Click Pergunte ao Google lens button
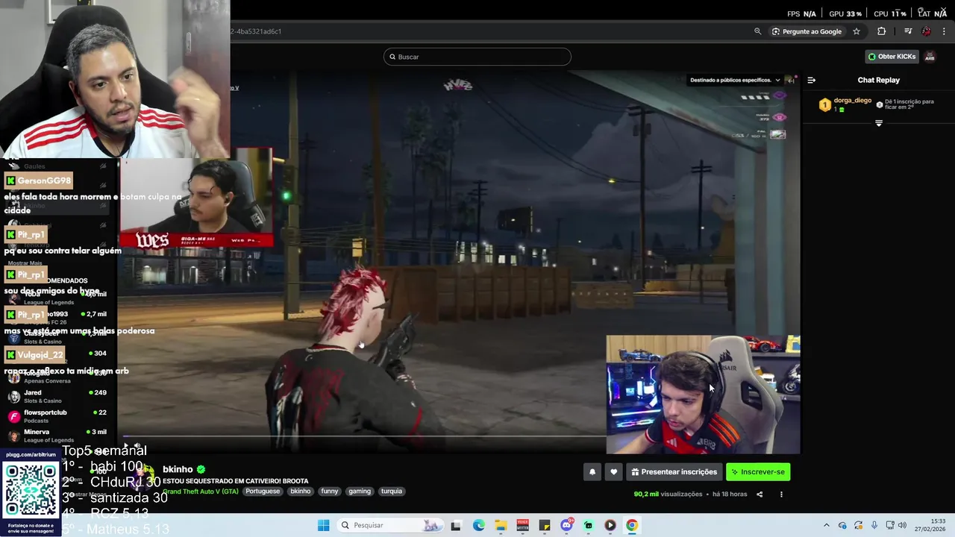 tap(807, 31)
